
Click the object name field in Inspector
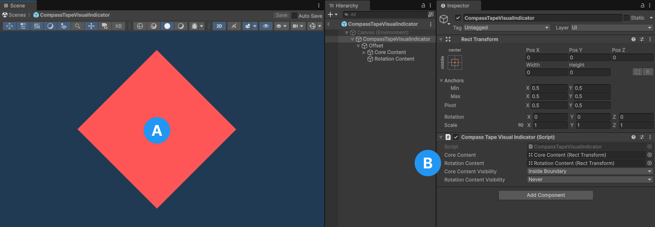(542, 18)
